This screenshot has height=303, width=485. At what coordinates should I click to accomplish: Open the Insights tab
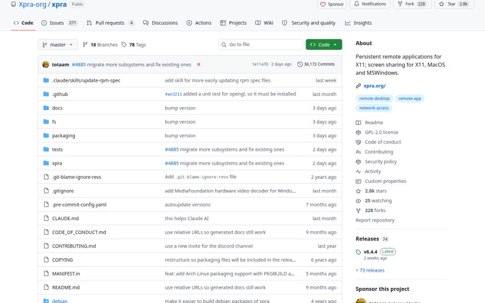click(359, 23)
